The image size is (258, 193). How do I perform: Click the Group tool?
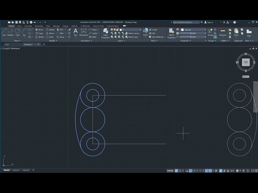click(x=210, y=32)
